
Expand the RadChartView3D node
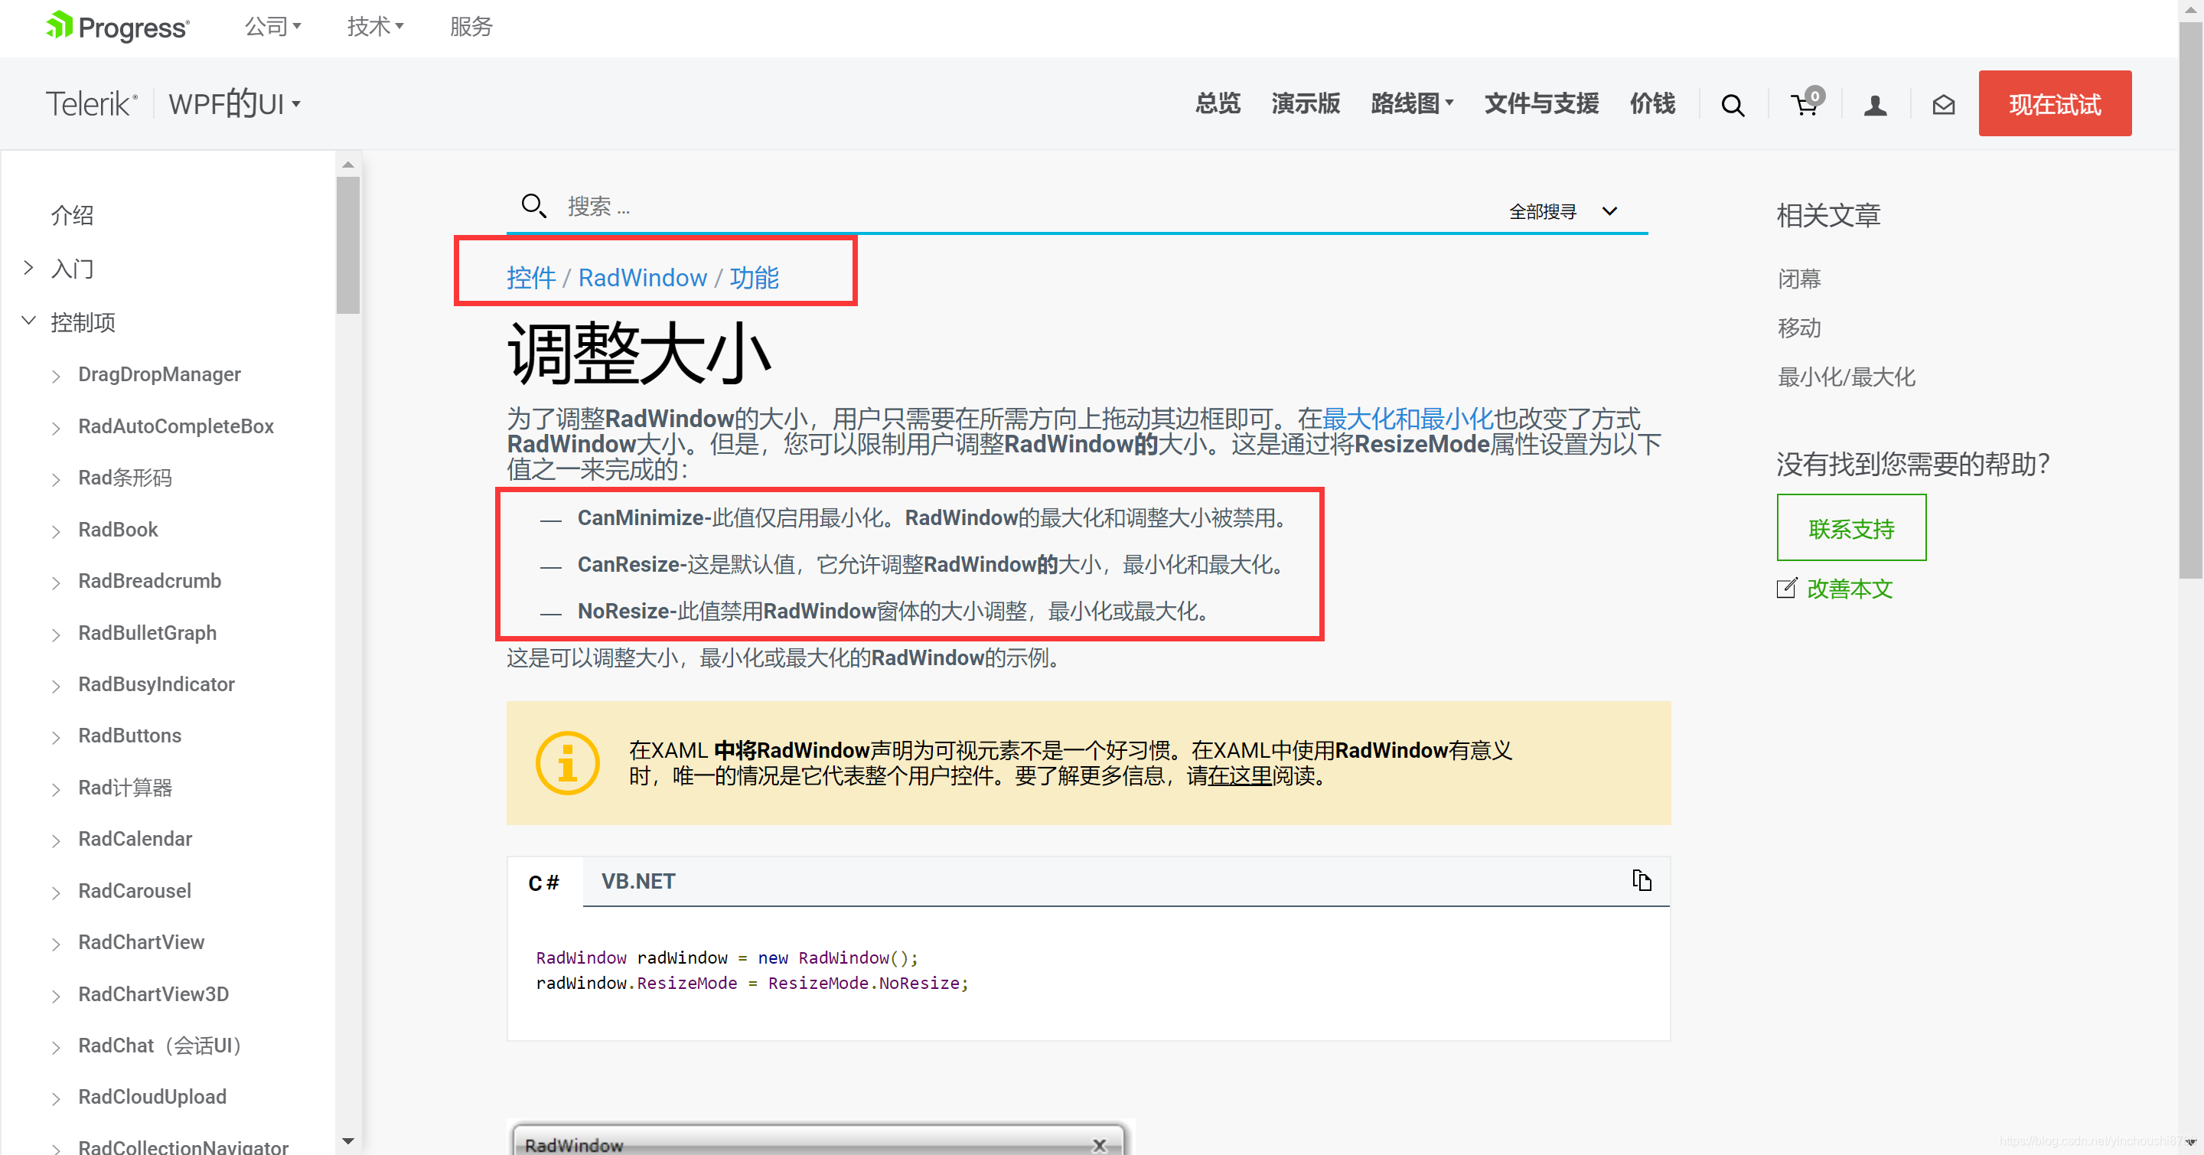click(x=56, y=996)
